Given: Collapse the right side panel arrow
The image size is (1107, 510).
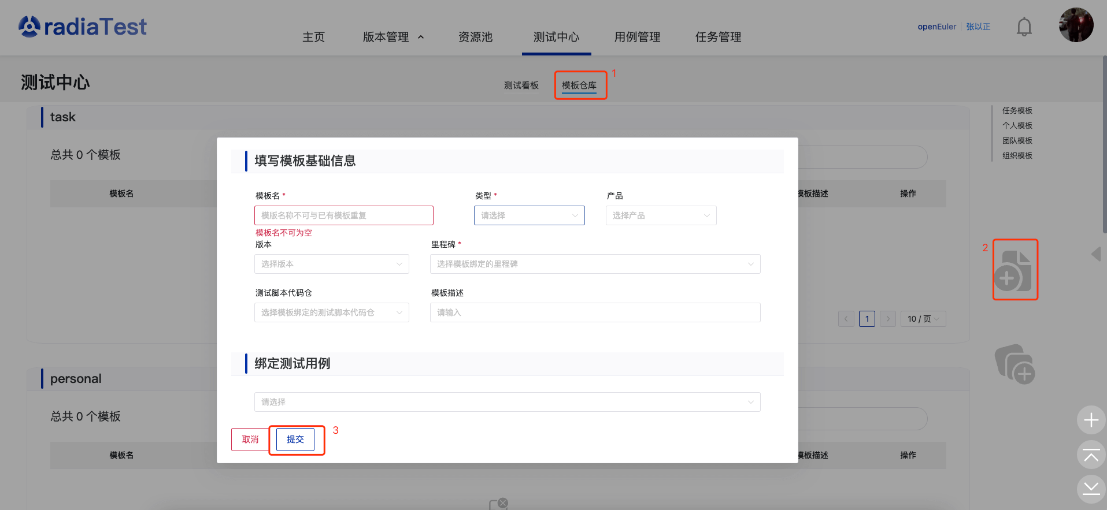Looking at the screenshot, I should pyautogui.click(x=1095, y=254).
